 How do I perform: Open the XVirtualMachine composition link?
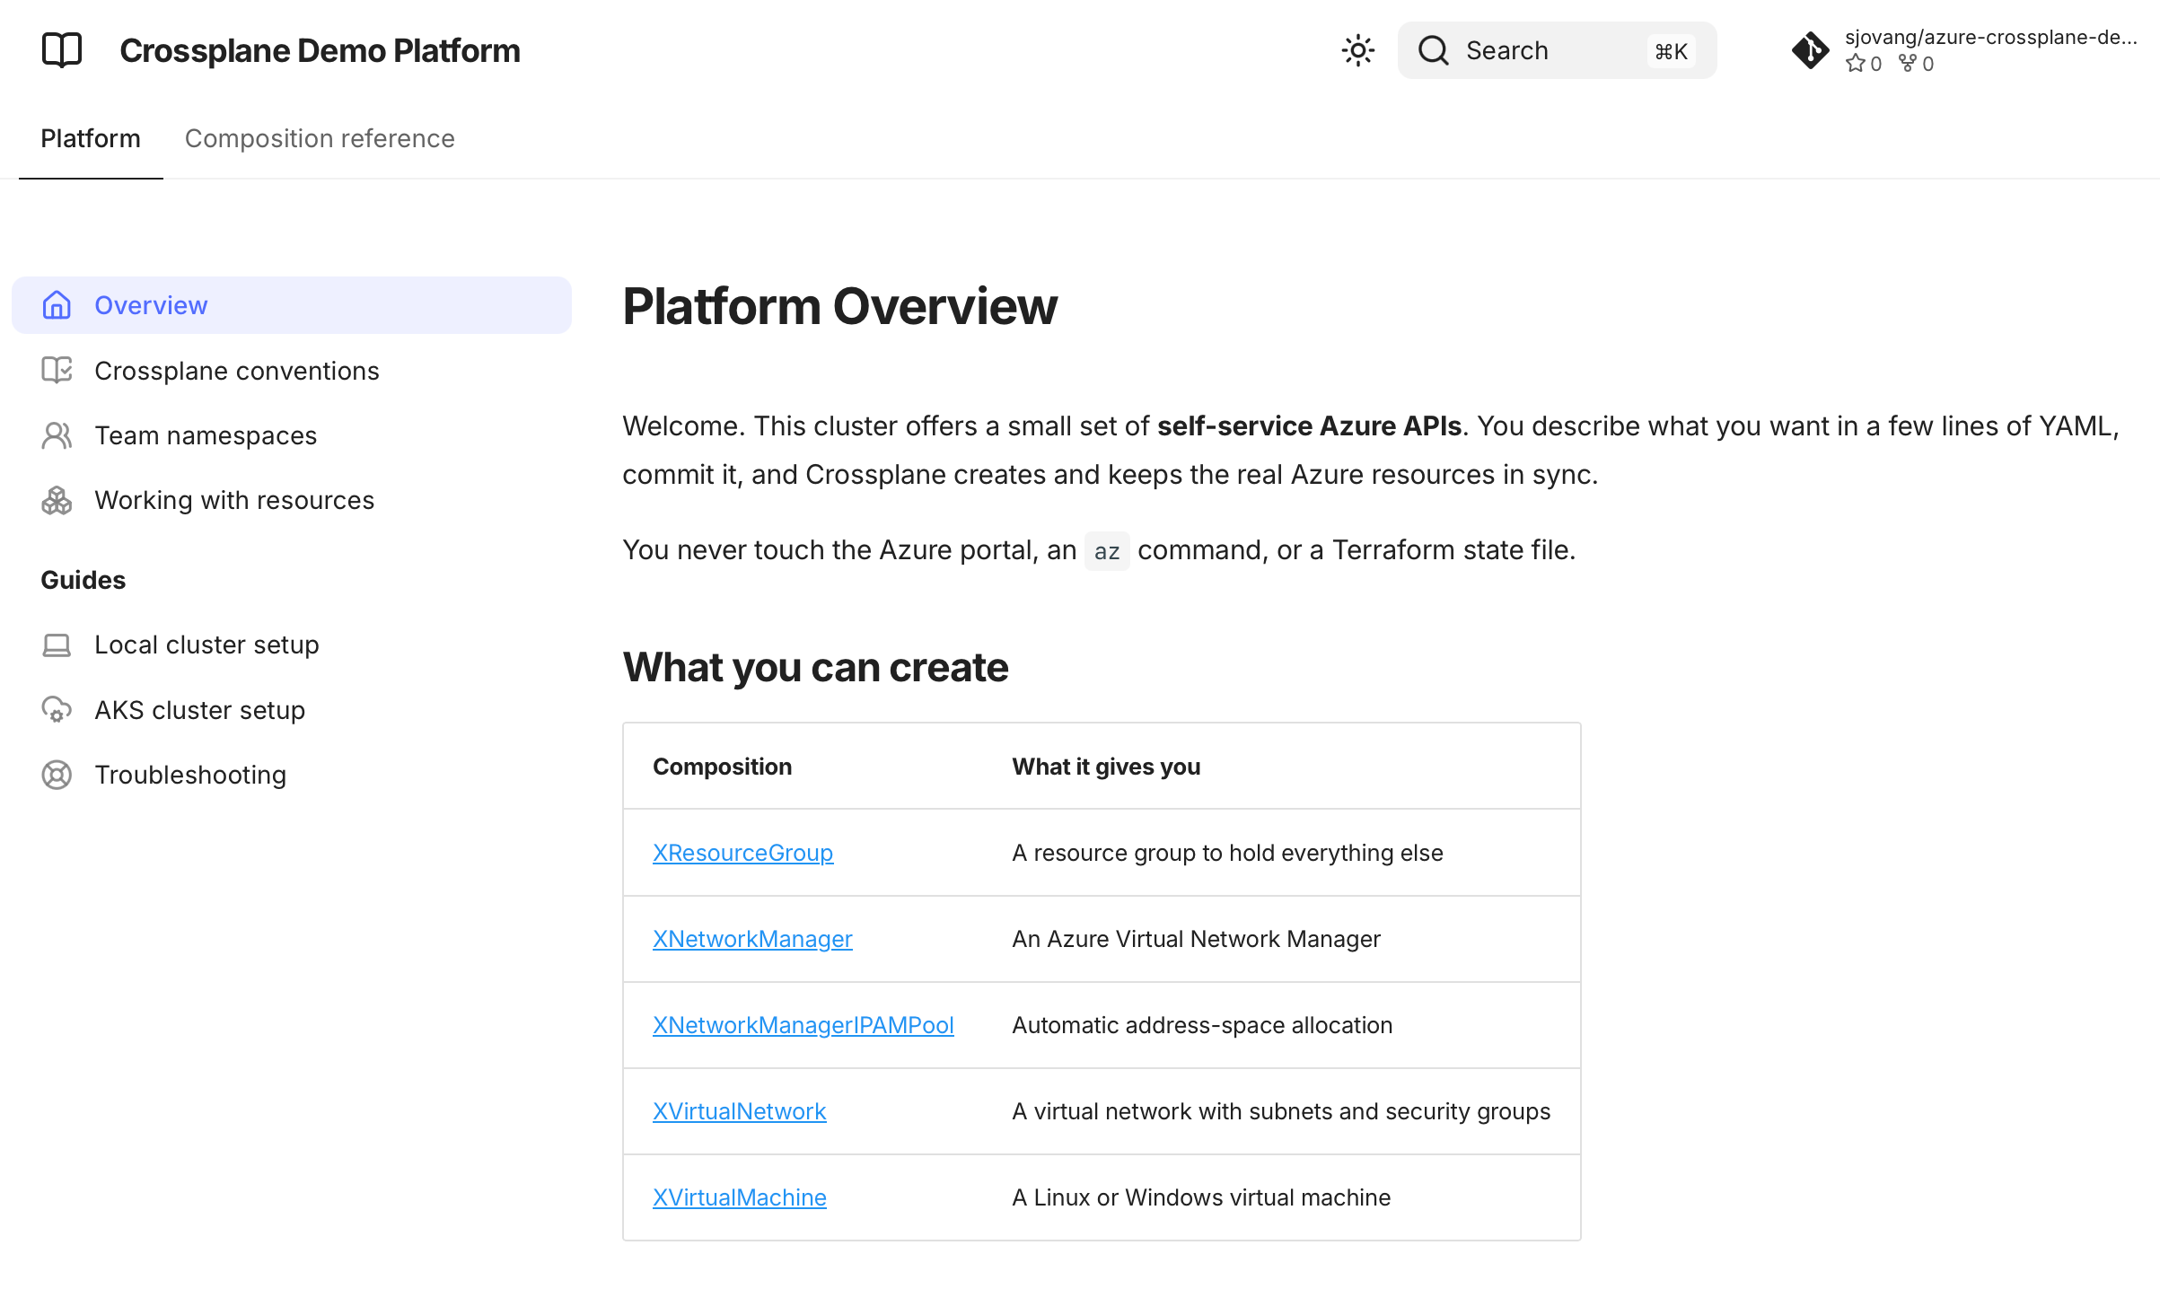(739, 1197)
